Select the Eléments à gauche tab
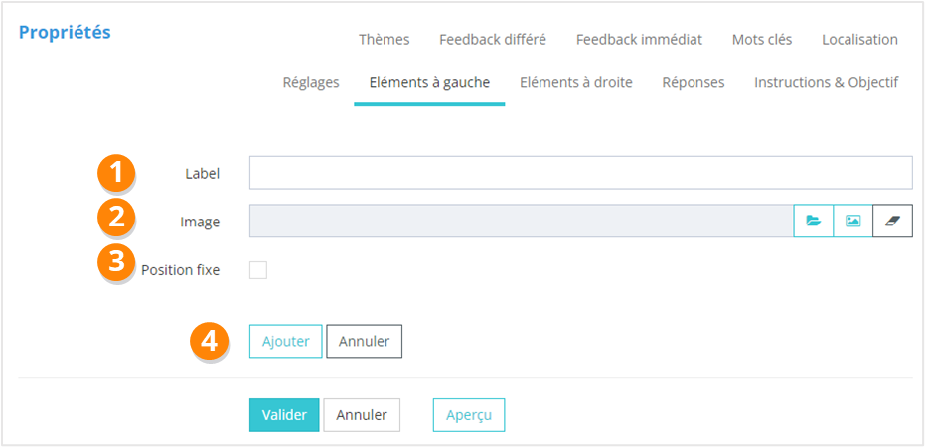The width and height of the screenshot is (925, 447). coord(429,82)
